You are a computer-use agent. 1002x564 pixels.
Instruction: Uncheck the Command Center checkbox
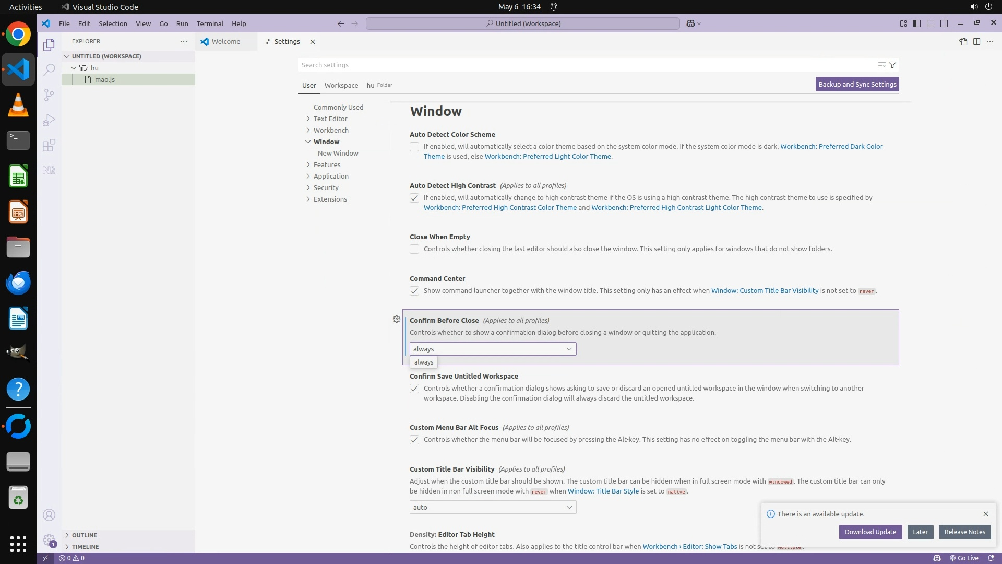coord(414,291)
